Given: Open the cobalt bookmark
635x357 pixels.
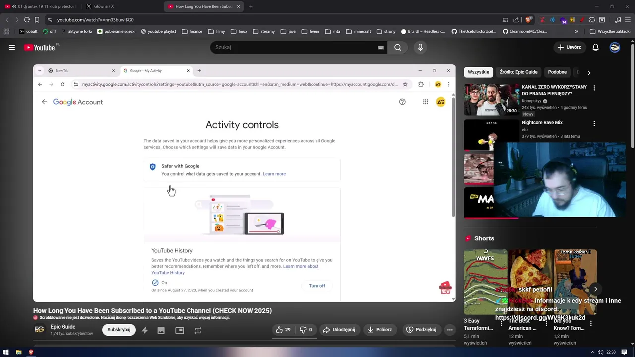Looking at the screenshot, I should [x=28, y=31].
